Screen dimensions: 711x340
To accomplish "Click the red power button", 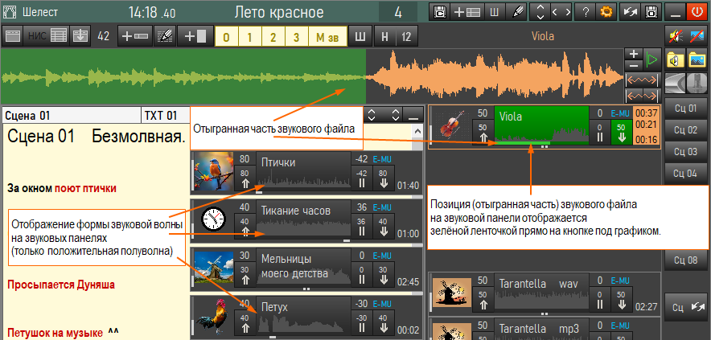I will click(x=697, y=12).
